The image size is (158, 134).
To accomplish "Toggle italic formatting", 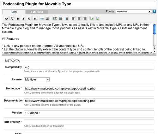I will click(x=23, y=19).
